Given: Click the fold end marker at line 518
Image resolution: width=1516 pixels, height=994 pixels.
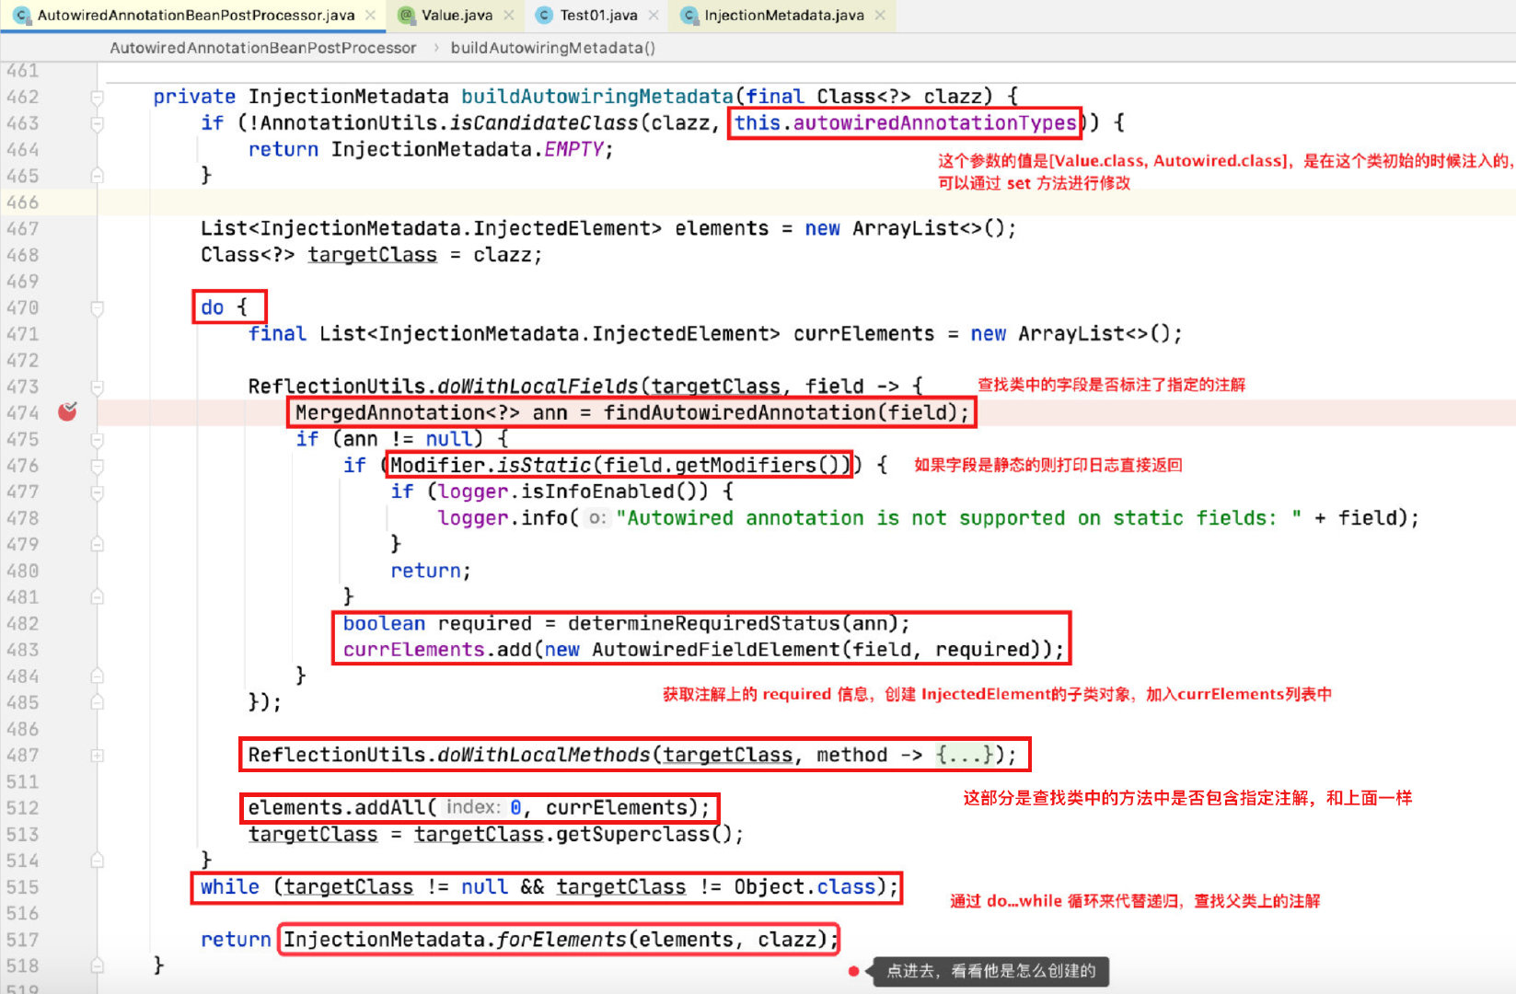Looking at the screenshot, I should tap(97, 966).
